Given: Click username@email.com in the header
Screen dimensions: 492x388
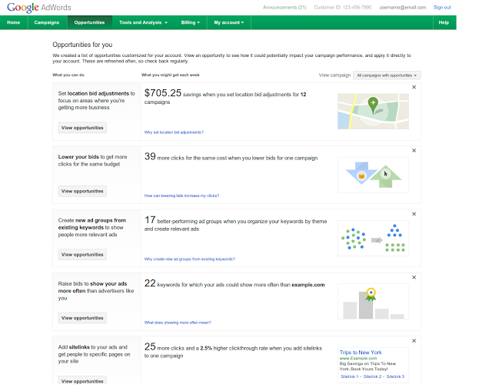Looking at the screenshot, I should click(x=403, y=7).
